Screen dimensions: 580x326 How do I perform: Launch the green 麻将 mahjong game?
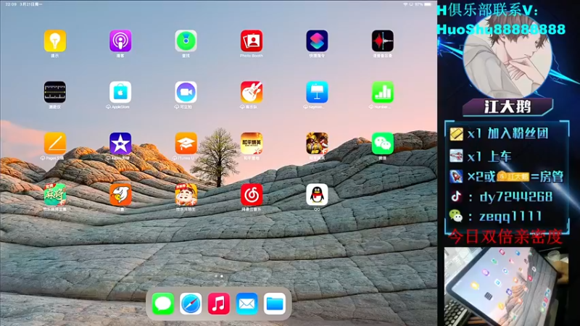tap(55, 194)
